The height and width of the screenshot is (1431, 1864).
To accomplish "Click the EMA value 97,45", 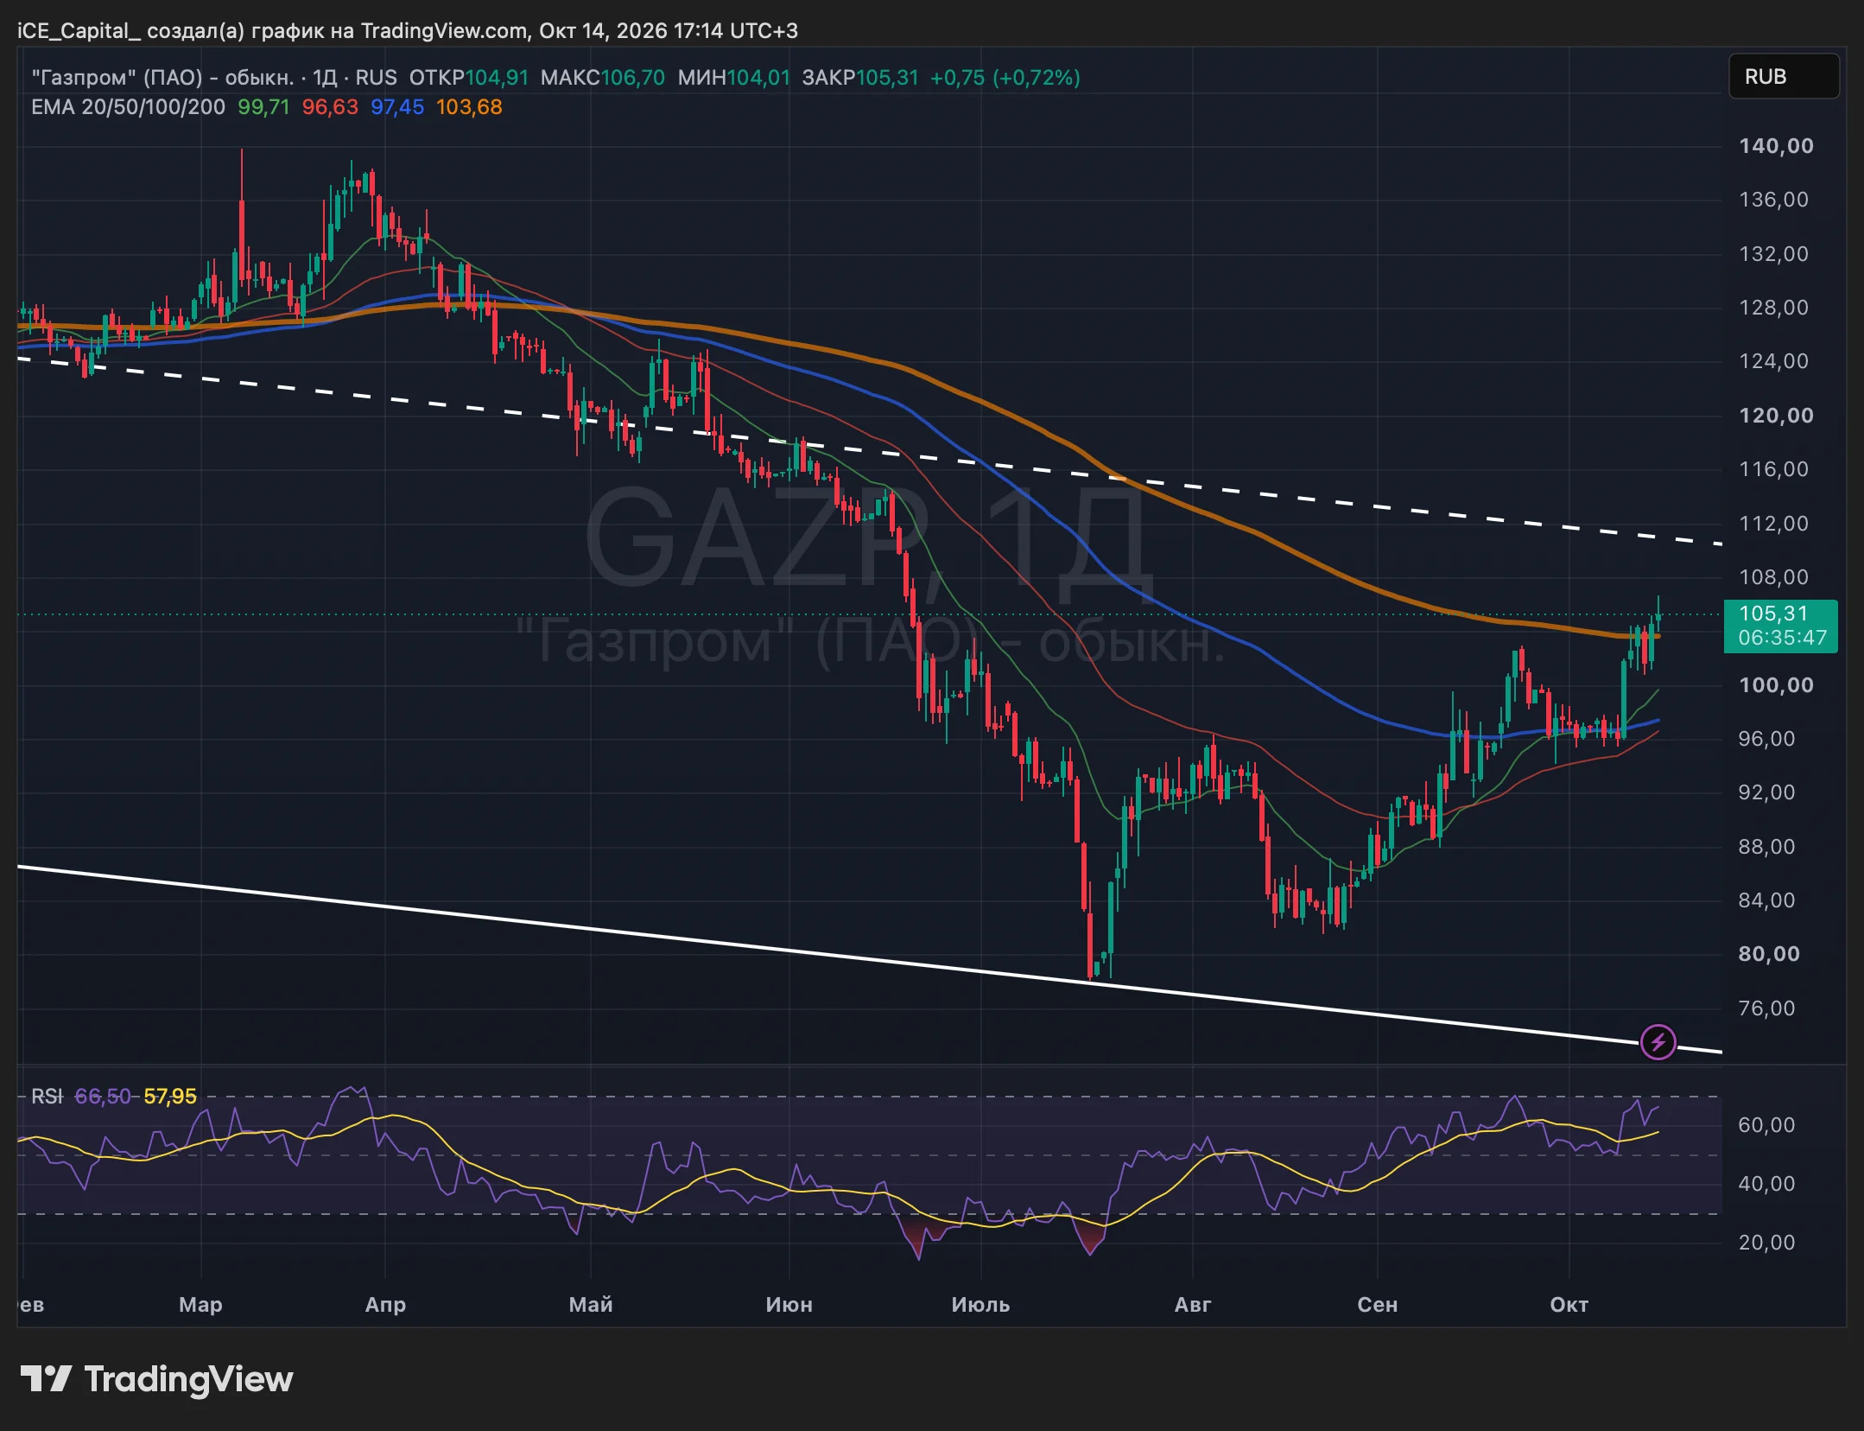I will 397,107.
